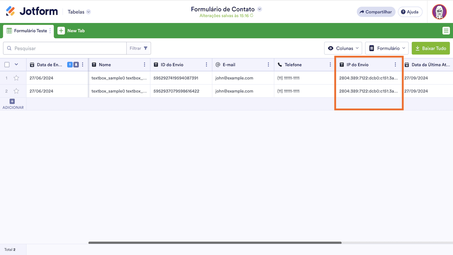Screen dimensions: 453x255
Task: Select submission ID 5952937079598616422
Action: (x=181, y=91)
